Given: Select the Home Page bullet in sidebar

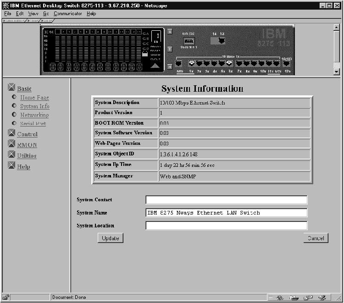Looking at the screenshot, I should tap(15, 97).
